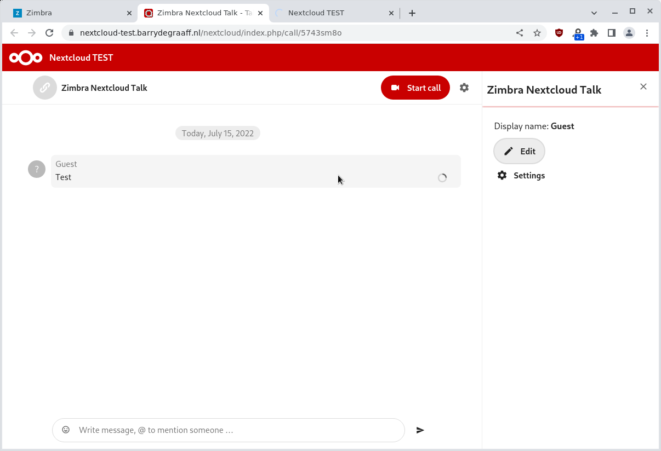Click the Nextcloud TEST header title
This screenshot has width=661, height=451.
click(x=81, y=57)
